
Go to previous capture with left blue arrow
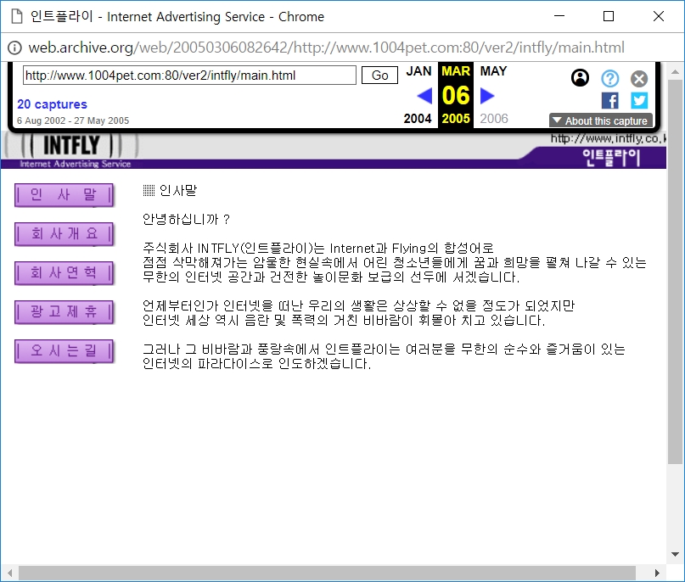pyautogui.click(x=424, y=96)
